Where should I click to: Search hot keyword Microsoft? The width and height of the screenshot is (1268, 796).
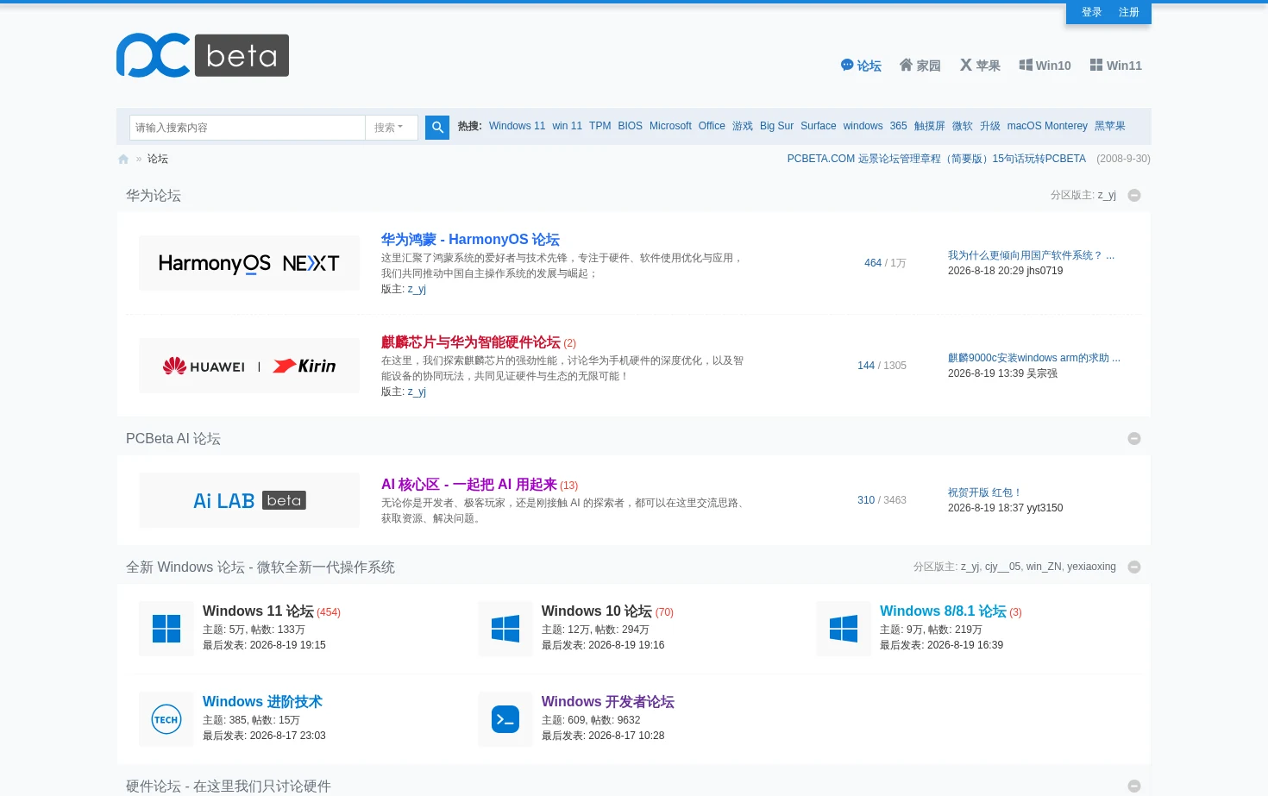670,126
